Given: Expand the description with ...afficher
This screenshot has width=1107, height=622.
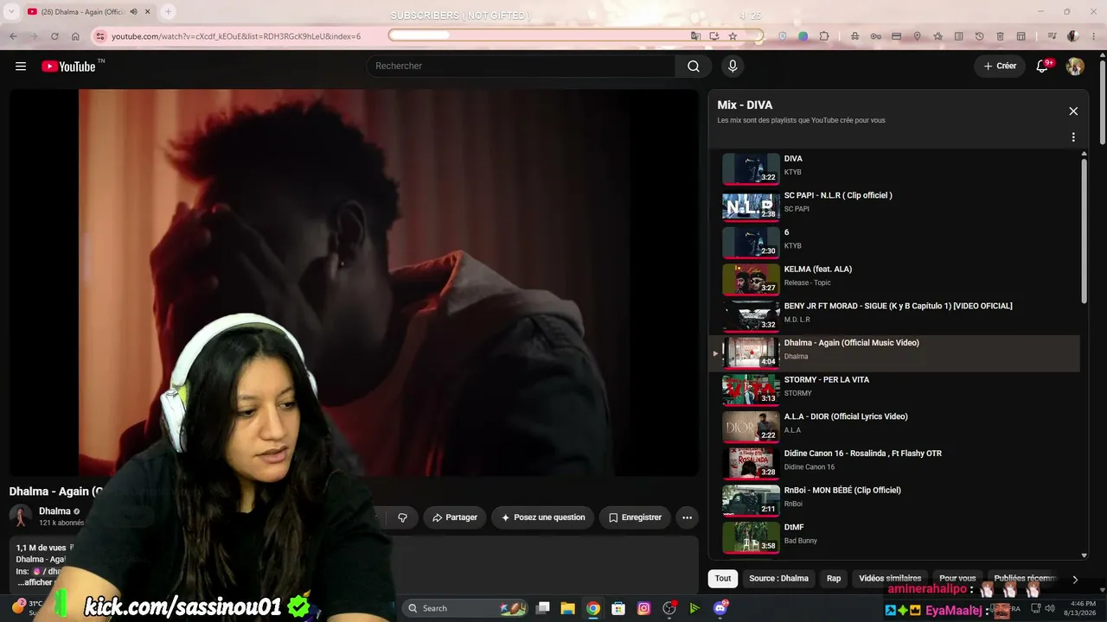Looking at the screenshot, I should point(35,583).
